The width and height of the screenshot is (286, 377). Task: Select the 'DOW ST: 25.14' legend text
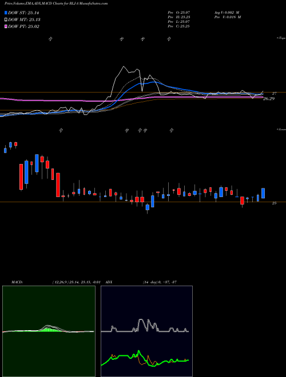point(23,13)
